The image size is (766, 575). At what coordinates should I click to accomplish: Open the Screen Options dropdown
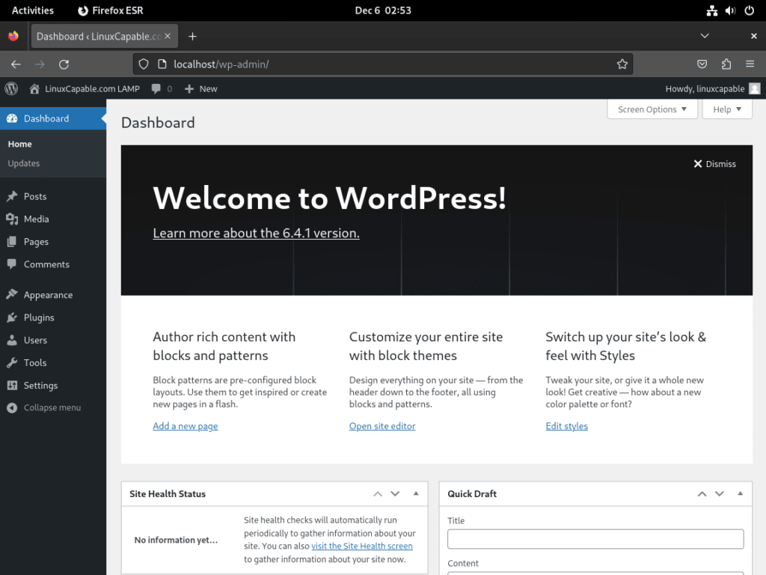(x=652, y=109)
